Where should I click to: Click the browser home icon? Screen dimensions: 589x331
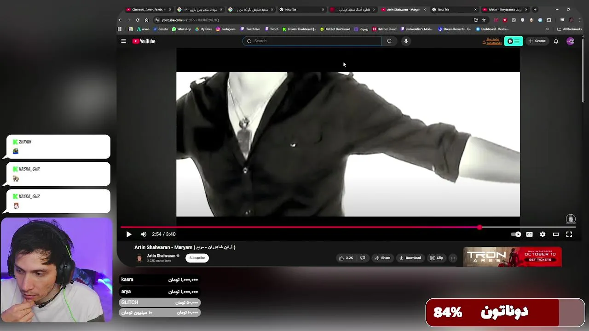point(146,20)
